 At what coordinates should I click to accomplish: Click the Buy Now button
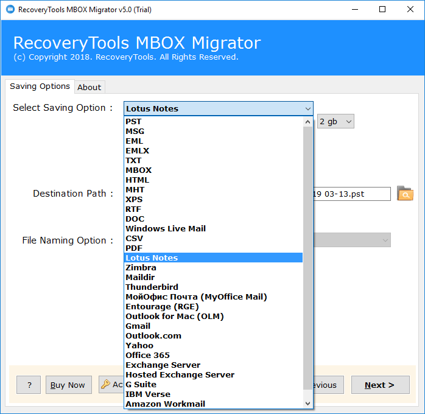pyautogui.click(x=69, y=385)
